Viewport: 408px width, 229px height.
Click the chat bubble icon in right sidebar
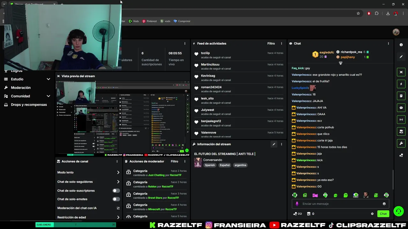401,108
